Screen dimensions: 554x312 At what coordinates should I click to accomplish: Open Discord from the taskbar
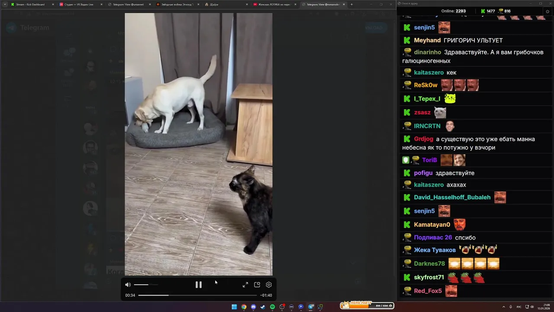point(253,307)
